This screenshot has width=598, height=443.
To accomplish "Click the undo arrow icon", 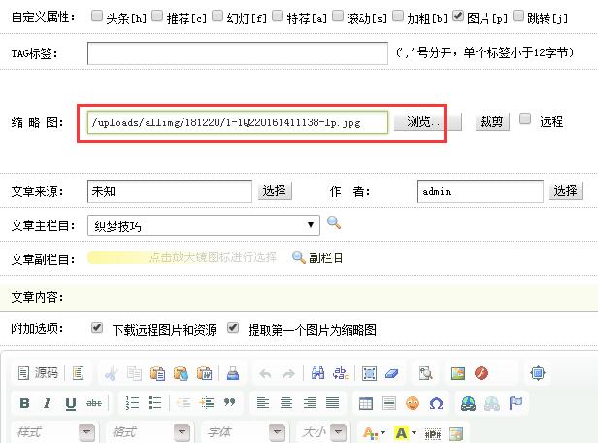I will click(265, 374).
